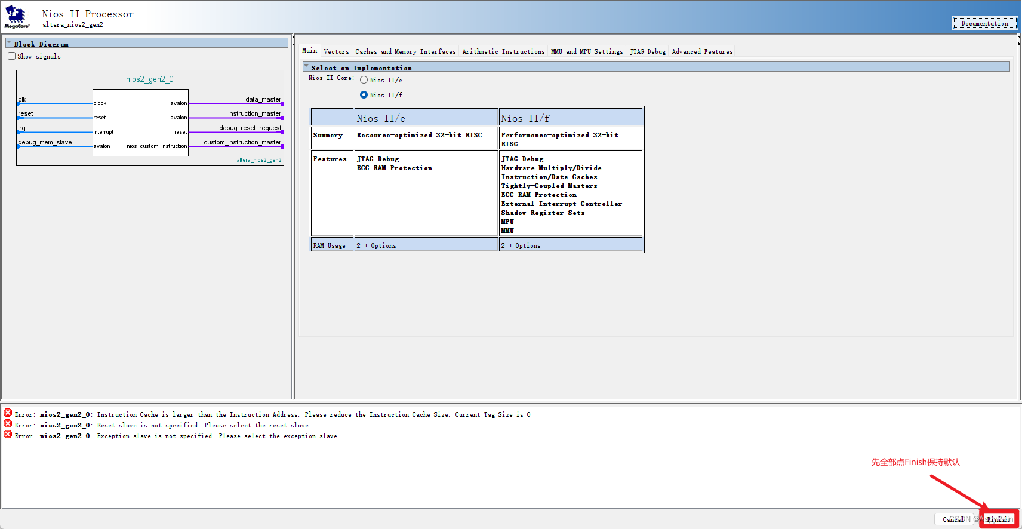Click the Tightly-Coupled Masters feature text
The image size is (1022, 529).
pos(549,186)
